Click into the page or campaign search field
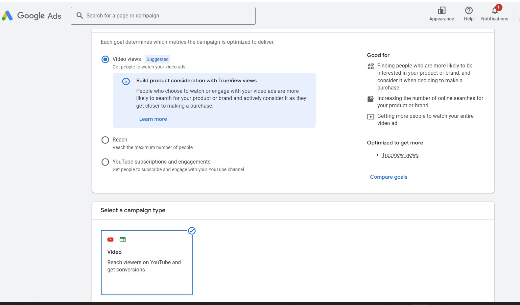The image size is (520, 305). [x=163, y=16]
